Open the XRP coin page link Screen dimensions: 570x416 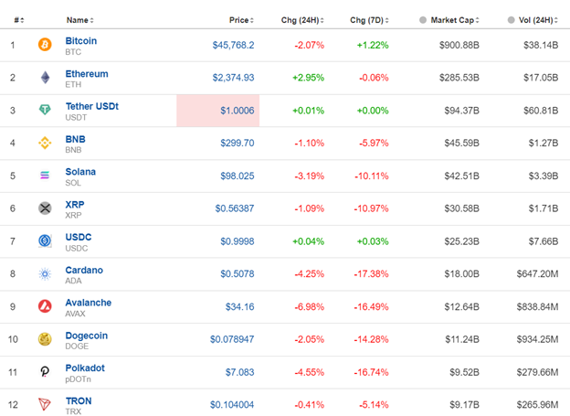(75, 204)
